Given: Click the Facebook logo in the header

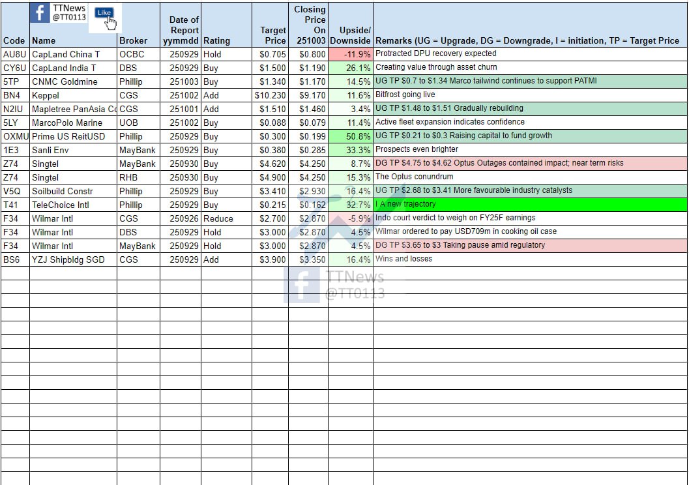Looking at the screenshot, I should (x=40, y=13).
